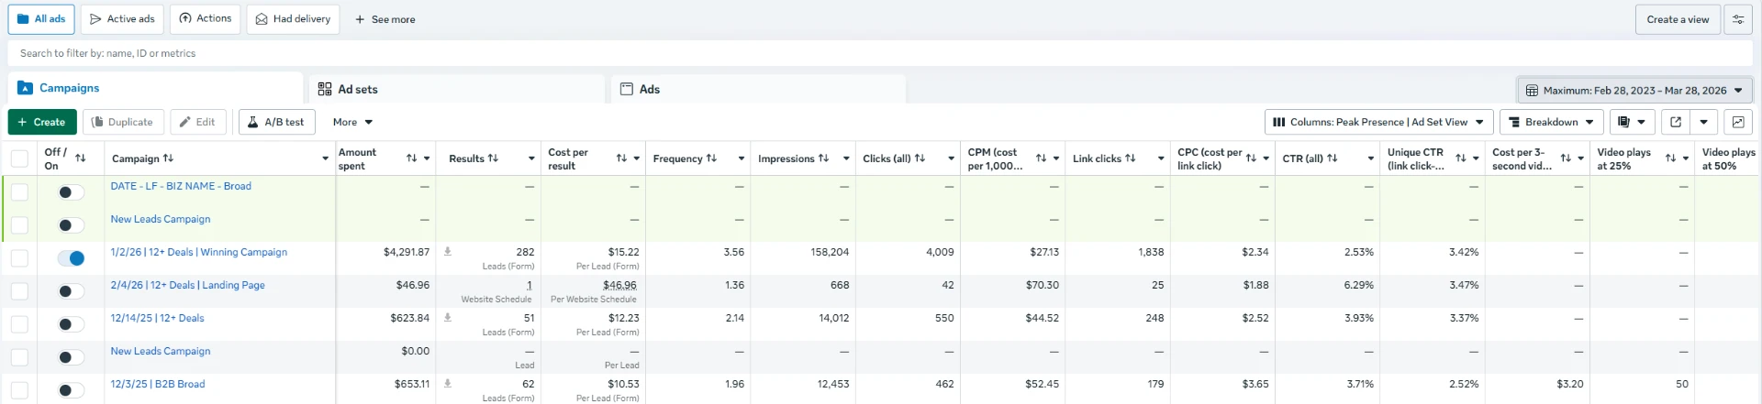
Task: Sort by Link clicks
Action: [1130, 158]
